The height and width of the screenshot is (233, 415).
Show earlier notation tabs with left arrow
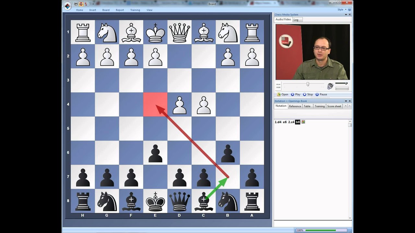[345, 106]
